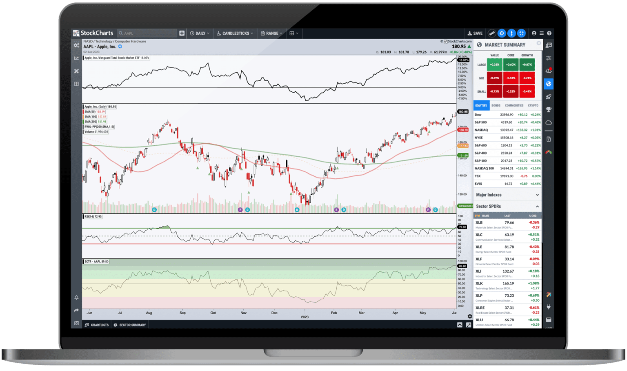627x371 pixels.
Task: Open the CANDLESTICKS chart type dropdown
Action: coord(235,33)
